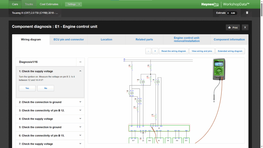Screen dimensions: 263x148
Task: Collapse step 1: Check the supply voltage
Action: [x=80, y=71]
